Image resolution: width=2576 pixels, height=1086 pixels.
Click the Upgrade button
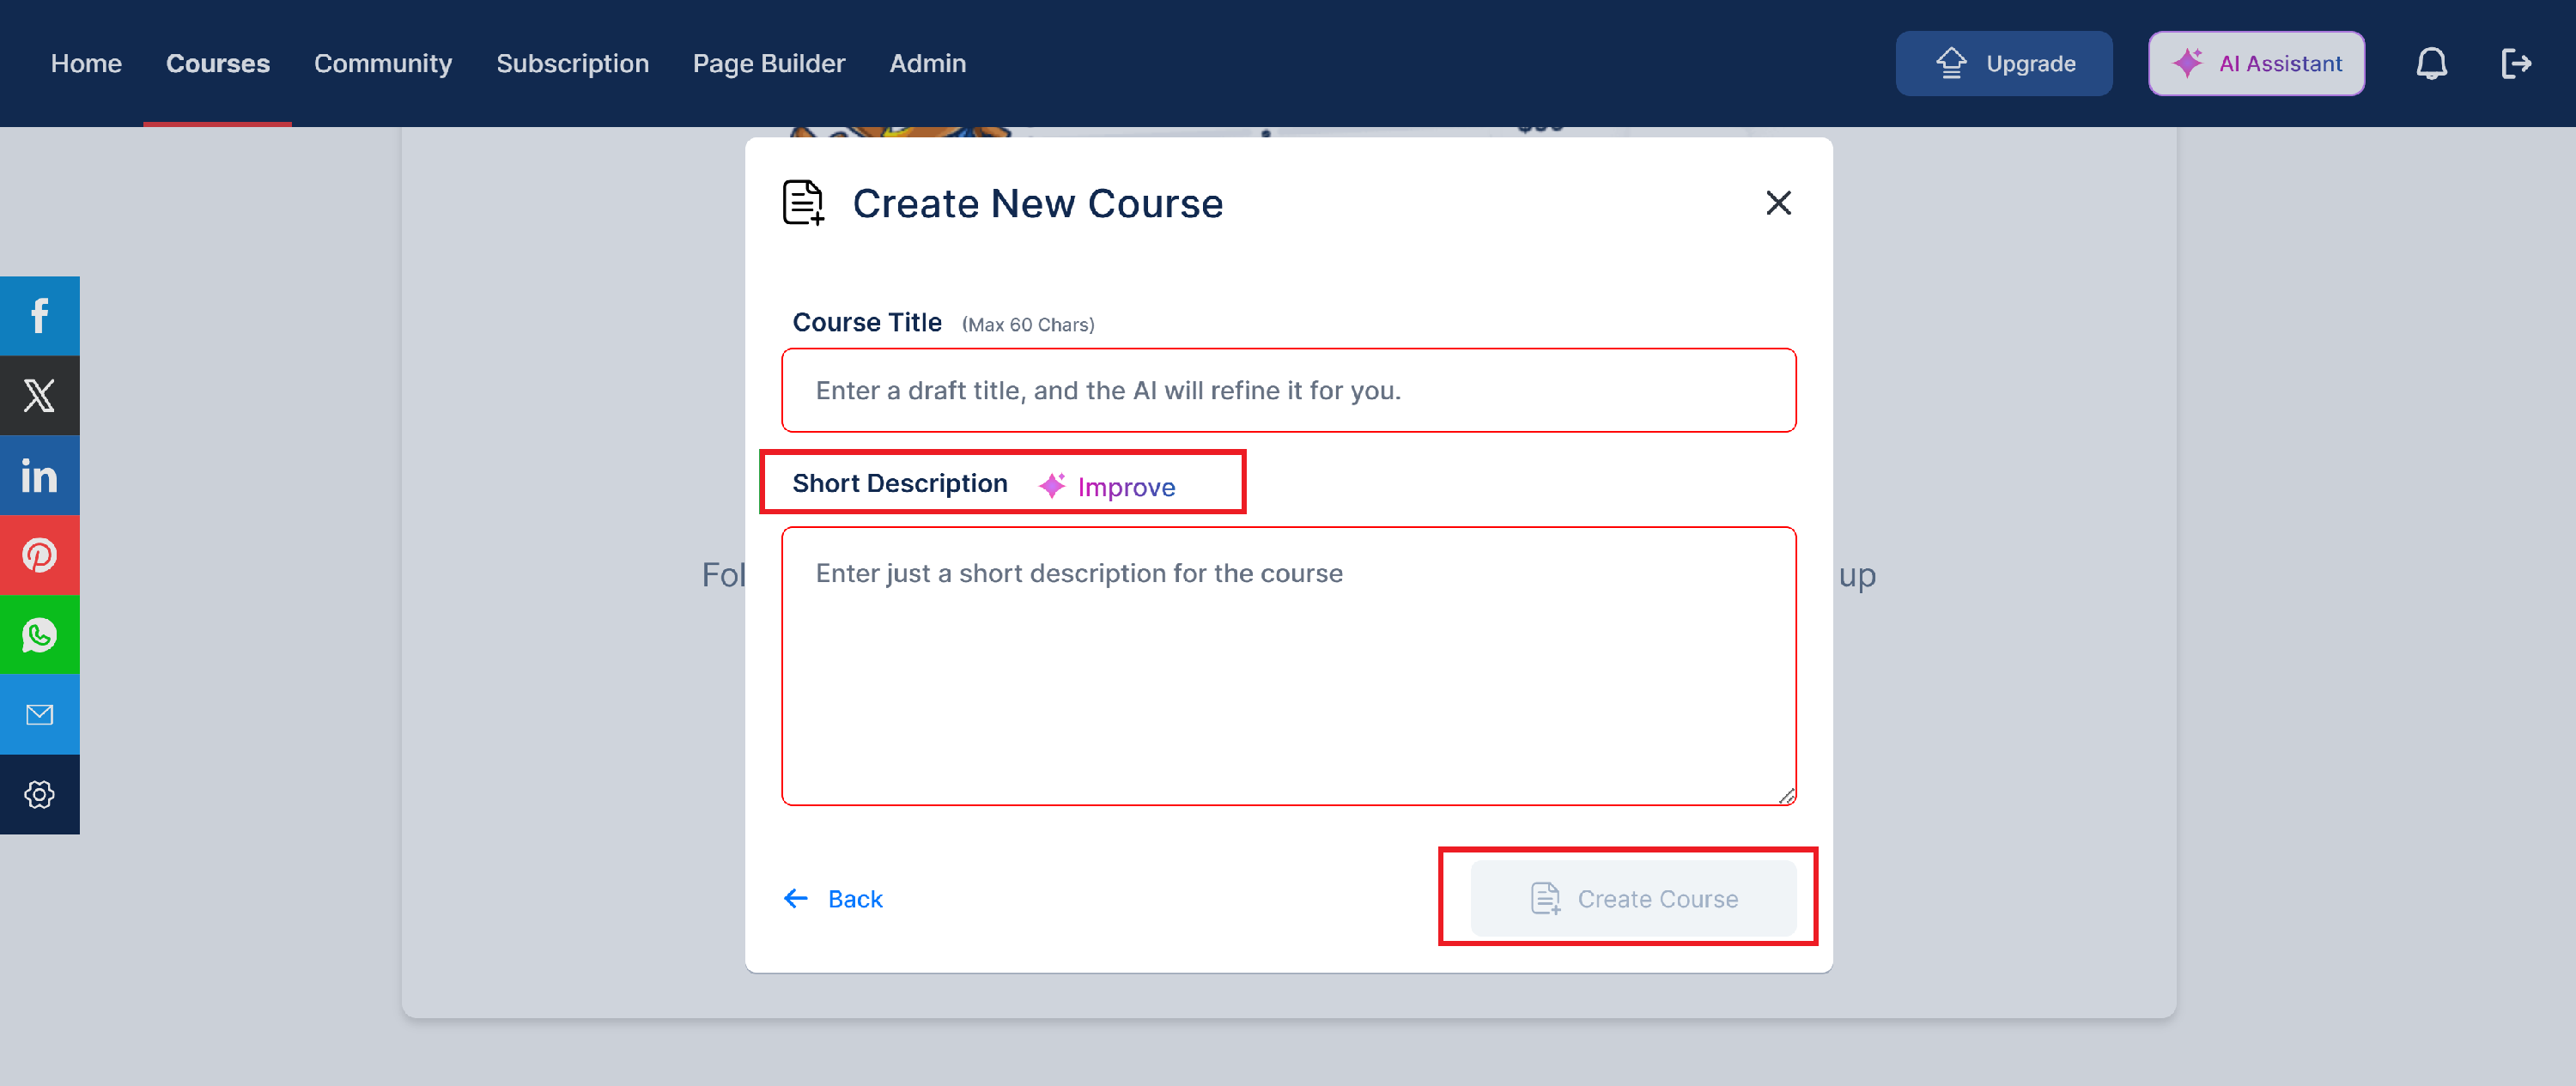[x=2003, y=64]
